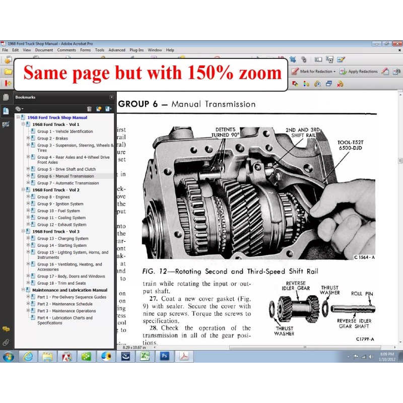Click the Bookmarks panel icon in sidebar
Image resolution: width=403 pixels, height=403 pixels.
(x=6, y=111)
